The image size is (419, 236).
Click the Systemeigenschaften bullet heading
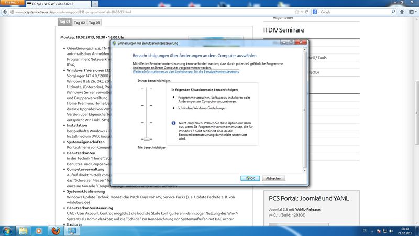click(x=85, y=142)
